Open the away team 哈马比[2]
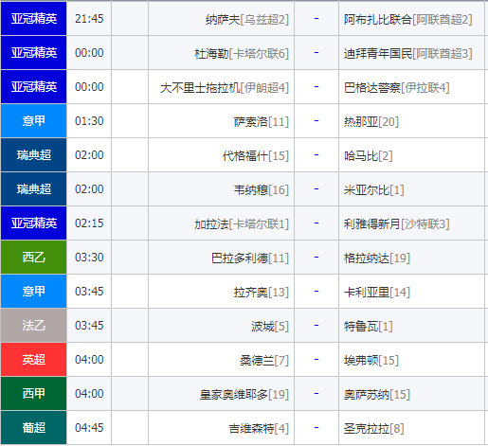Viewport: 488px width, 446px height. (368, 156)
